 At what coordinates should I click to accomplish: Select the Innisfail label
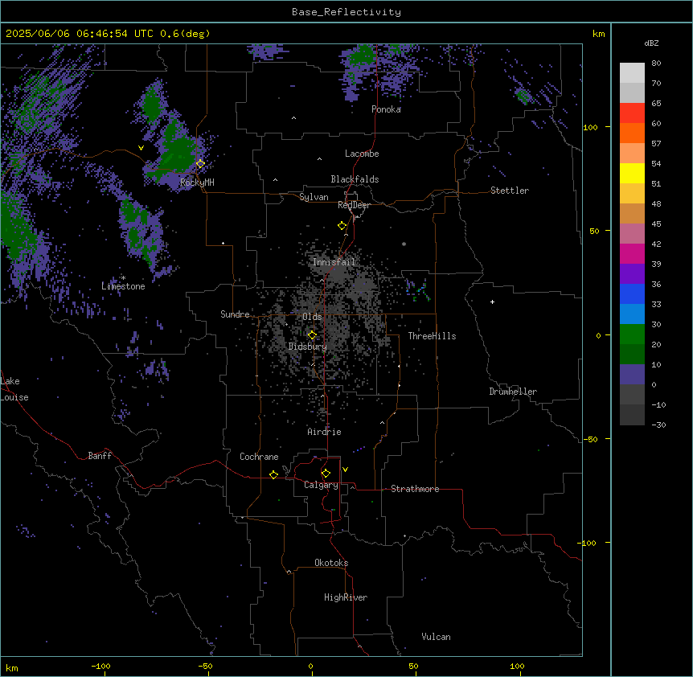(334, 262)
